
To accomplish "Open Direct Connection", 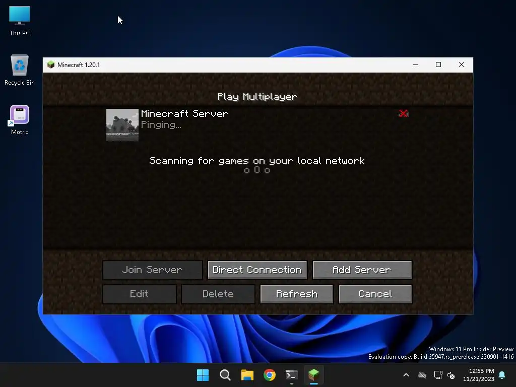I will pyautogui.click(x=257, y=270).
